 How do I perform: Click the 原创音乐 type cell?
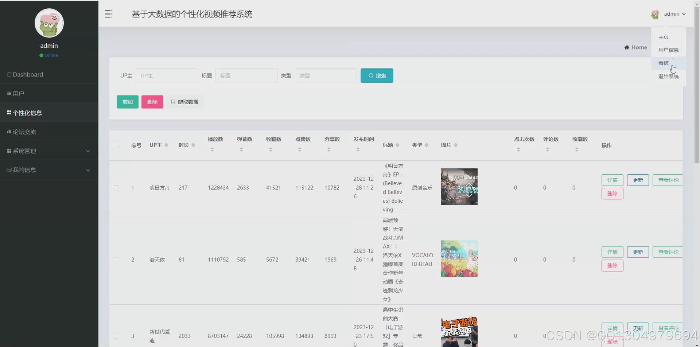tap(422, 188)
